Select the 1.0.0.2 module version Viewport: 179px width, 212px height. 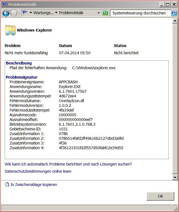65,105
